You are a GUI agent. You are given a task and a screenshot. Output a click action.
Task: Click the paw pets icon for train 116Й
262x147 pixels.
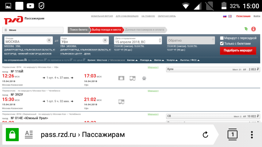[144, 78]
